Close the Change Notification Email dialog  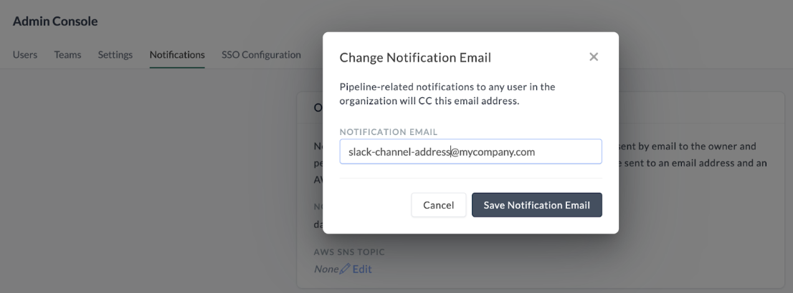click(x=594, y=57)
